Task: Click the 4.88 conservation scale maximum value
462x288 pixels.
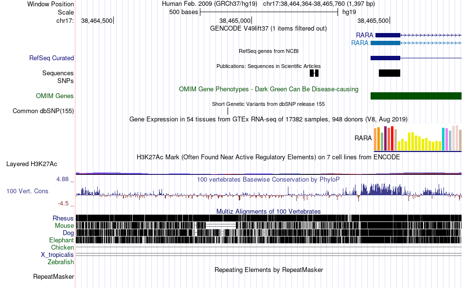Action: click(62, 179)
